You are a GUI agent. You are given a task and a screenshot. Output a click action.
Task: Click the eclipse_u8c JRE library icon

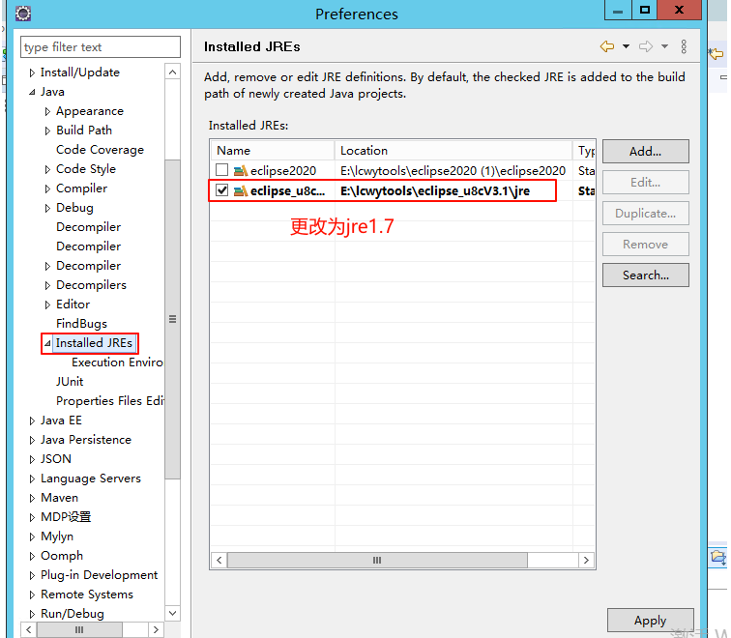tap(241, 190)
